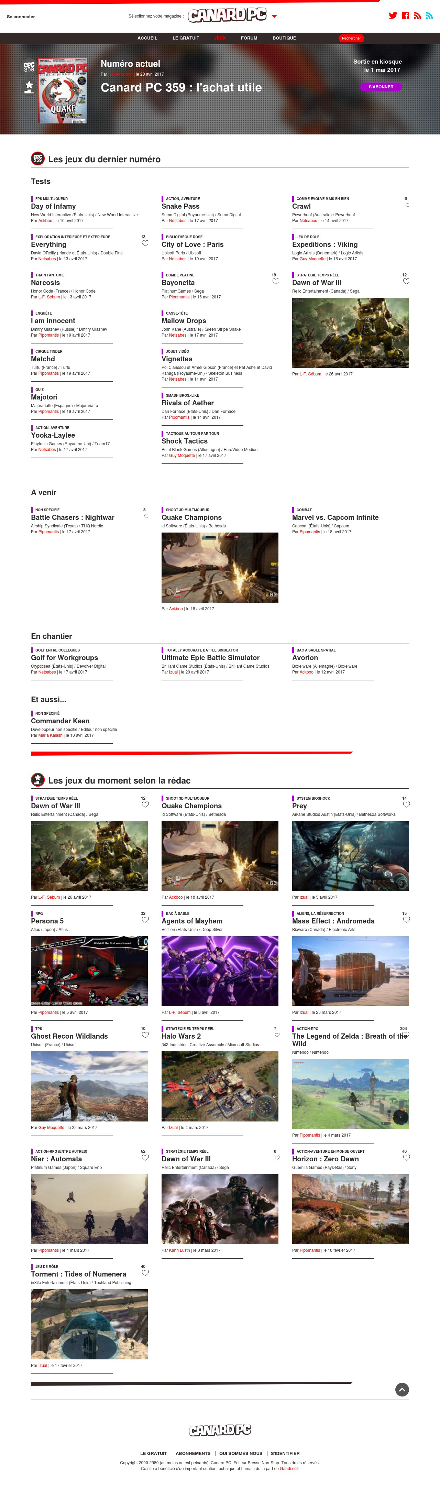Click Horizon : Zero Dawn screenshot
The height and width of the screenshot is (1489, 440).
(x=350, y=1209)
